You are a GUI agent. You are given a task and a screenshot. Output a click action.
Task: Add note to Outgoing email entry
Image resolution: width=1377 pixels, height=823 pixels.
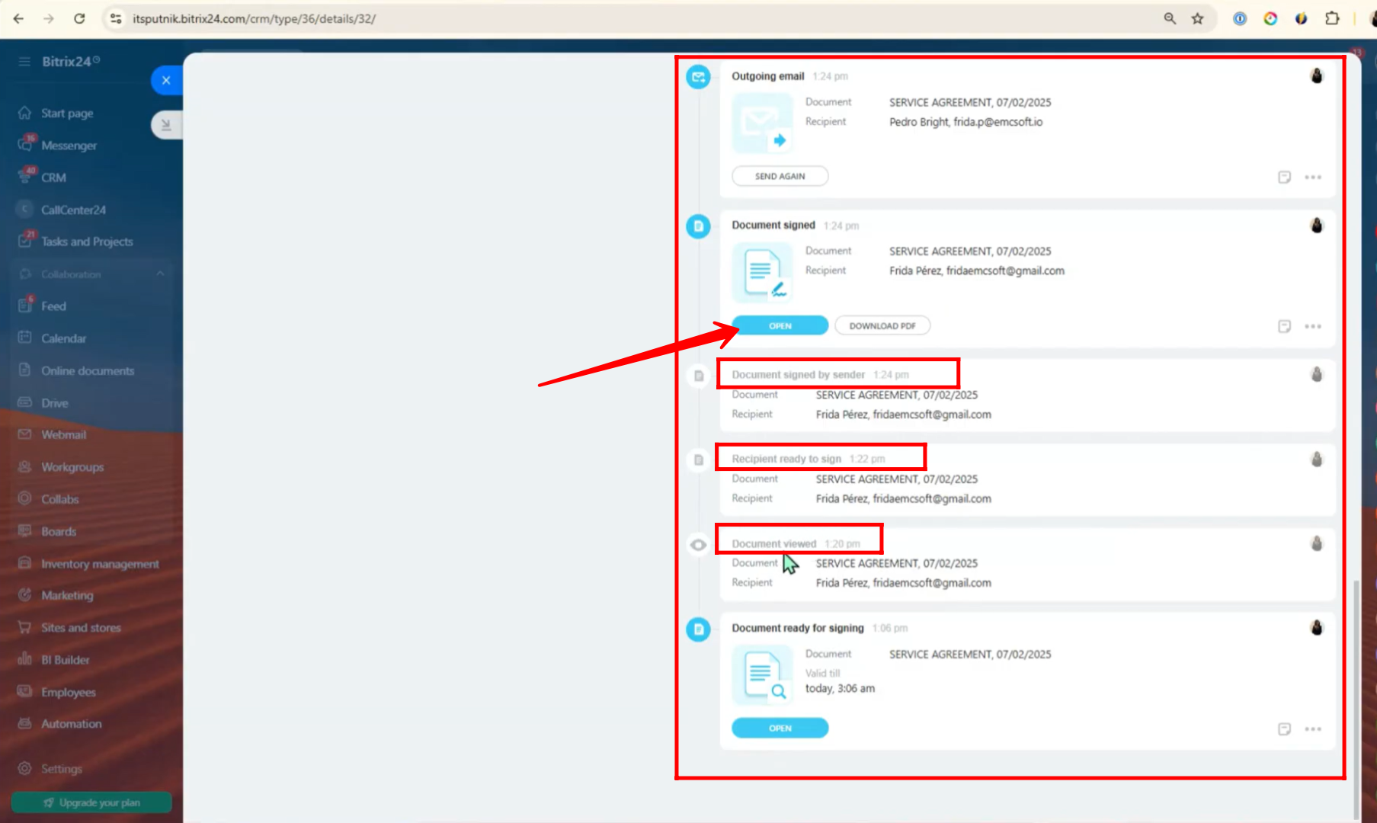(x=1284, y=177)
